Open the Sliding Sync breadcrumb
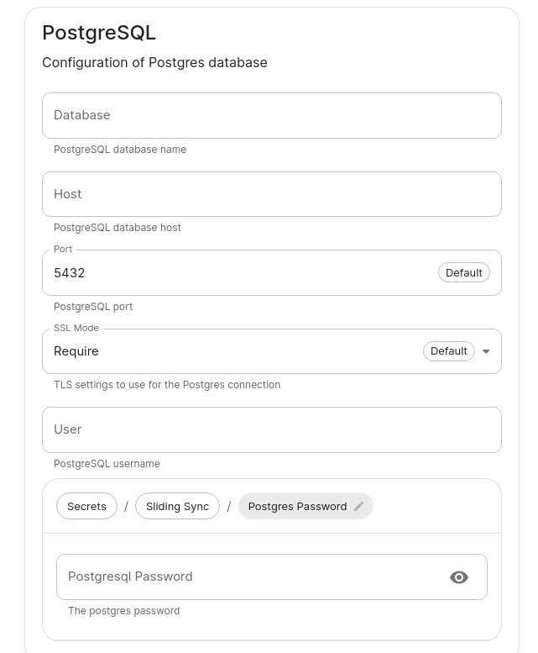This screenshot has width=538, height=653. pos(177,506)
